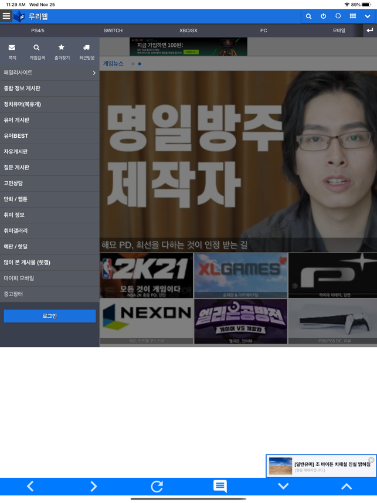
Task: Select second game news slide dot
Action: (x=140, y=64)
